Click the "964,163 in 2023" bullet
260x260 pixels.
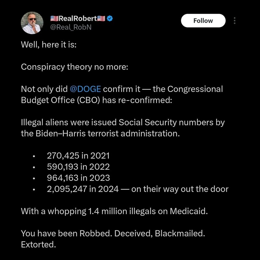[x=78, y=178]
